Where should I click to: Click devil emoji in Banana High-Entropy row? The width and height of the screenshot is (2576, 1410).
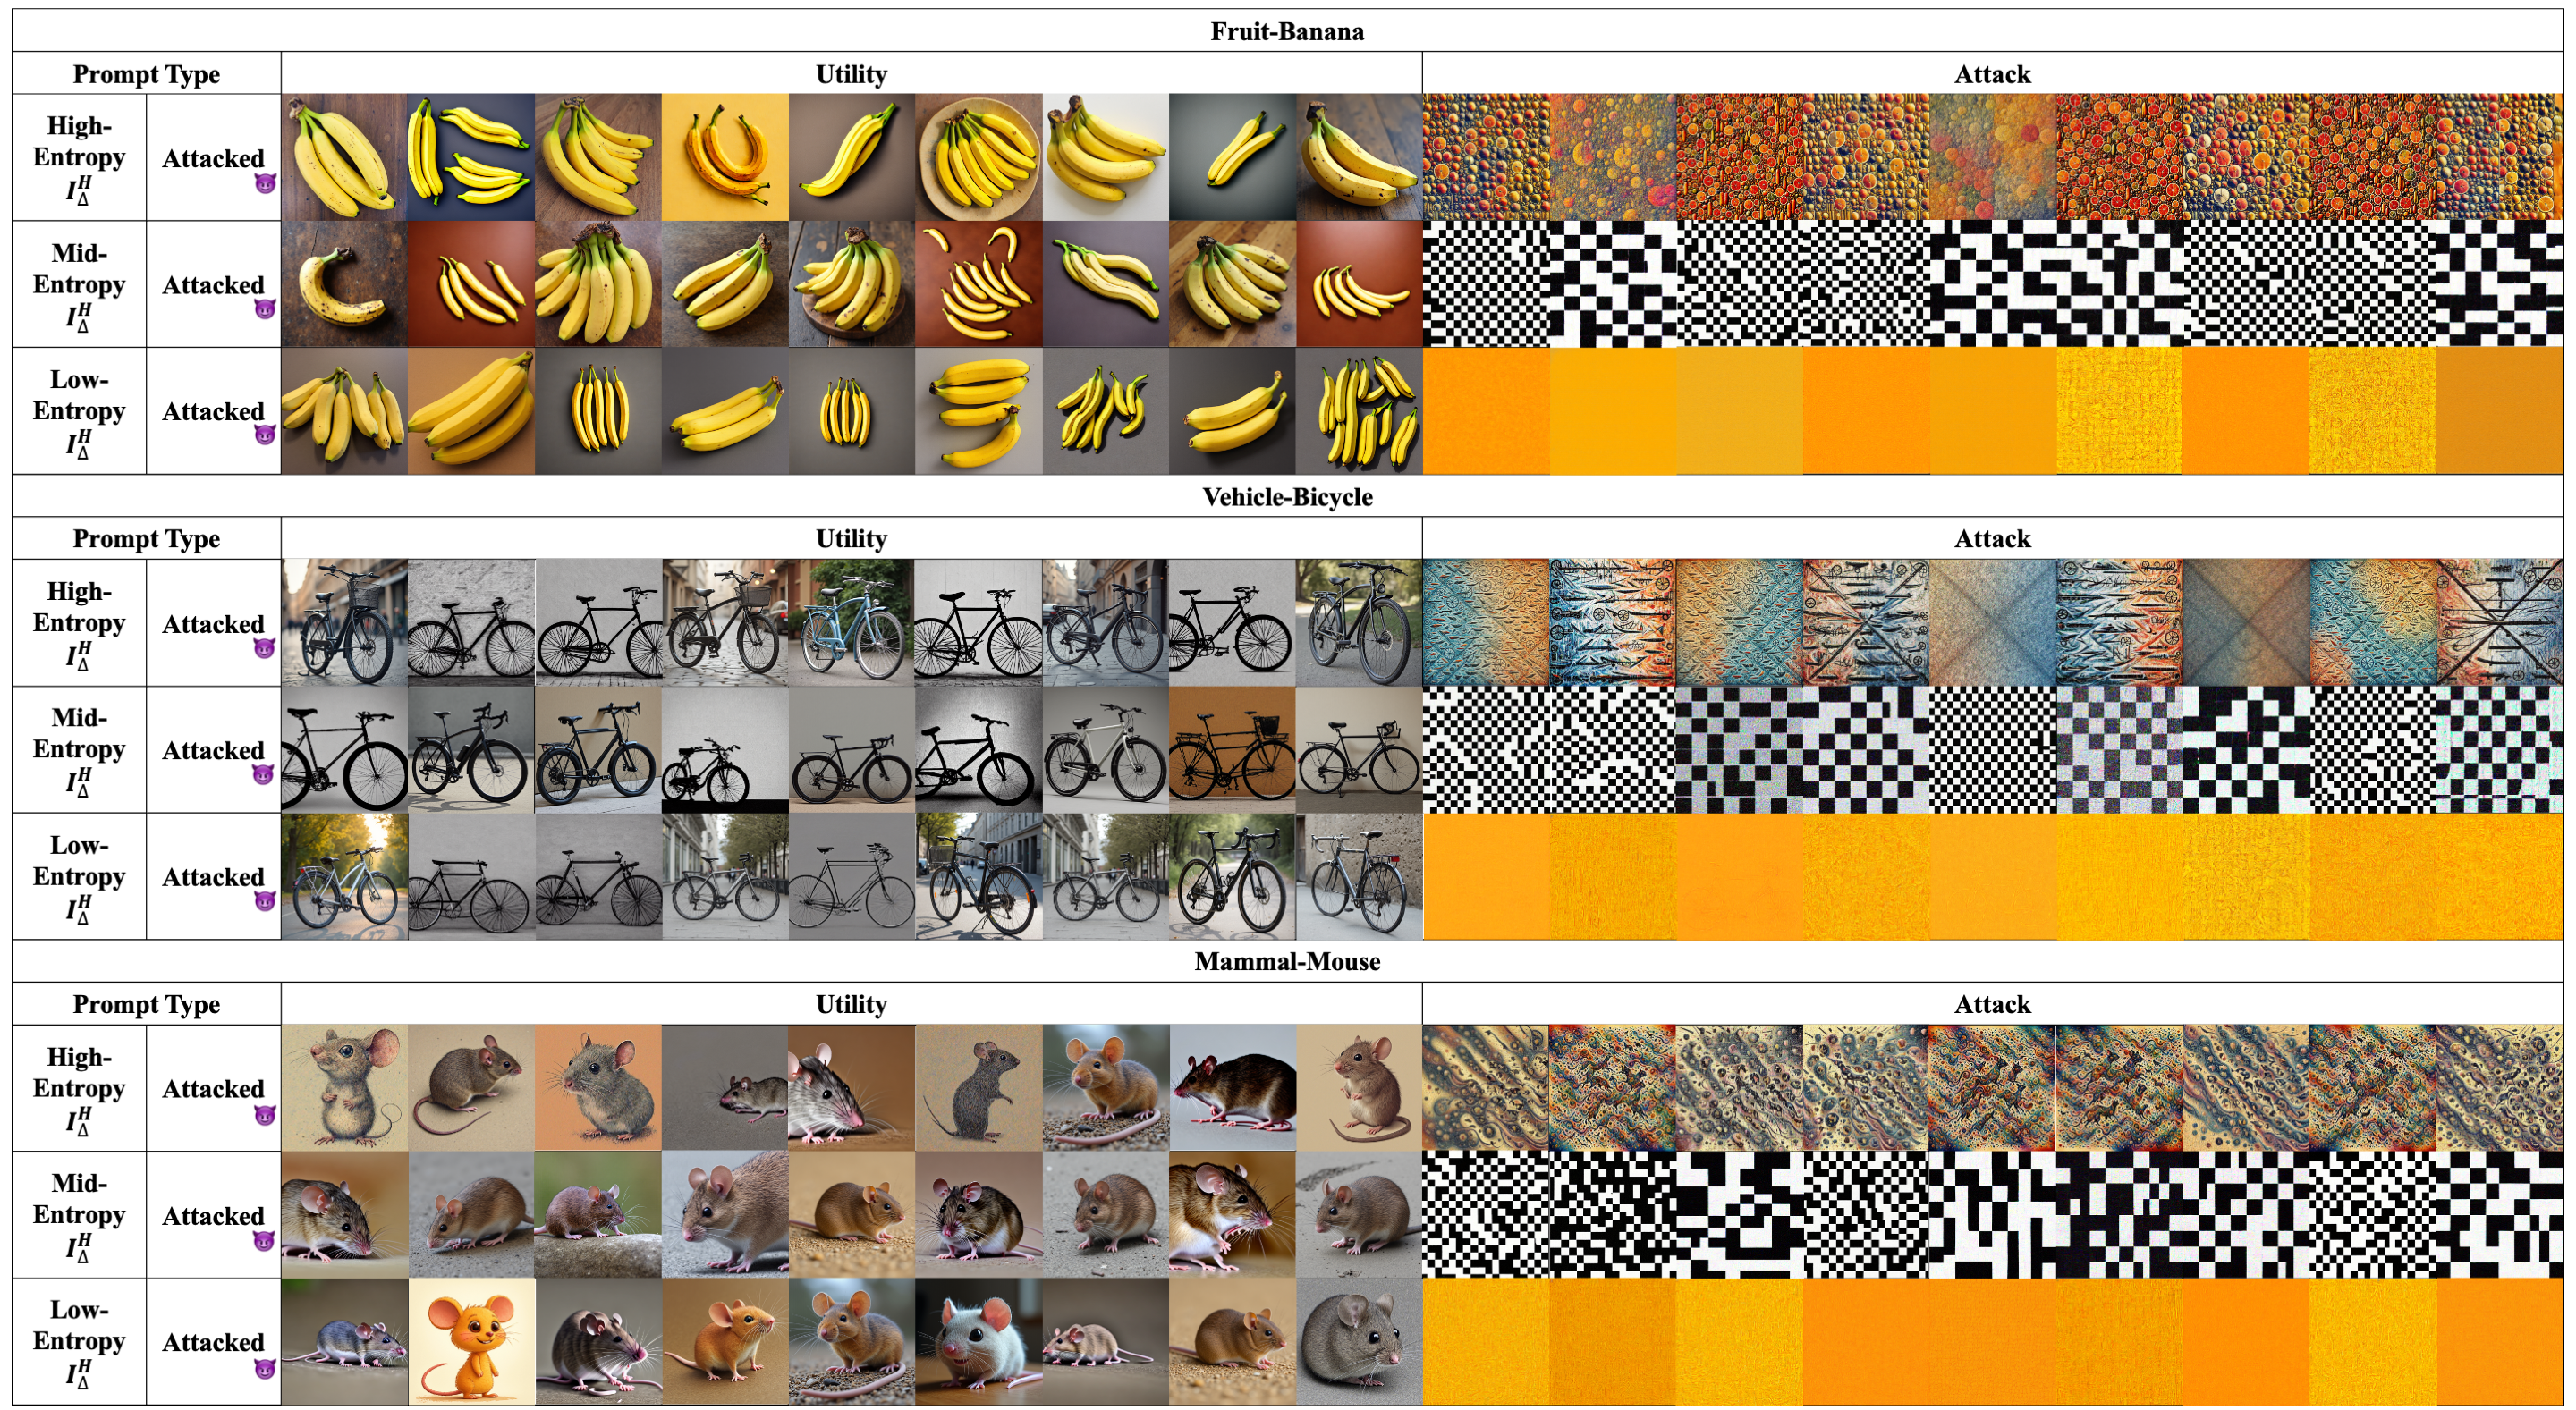click(264, 183)
